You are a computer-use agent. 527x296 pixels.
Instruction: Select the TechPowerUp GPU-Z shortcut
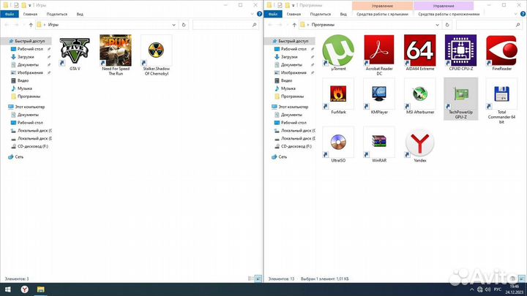pyautogui.click(x=461, y=99)
